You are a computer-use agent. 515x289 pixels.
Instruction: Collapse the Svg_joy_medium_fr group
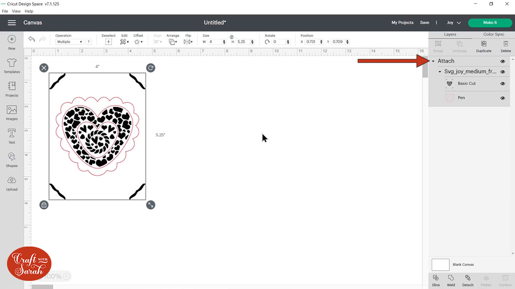coord(440,72)
